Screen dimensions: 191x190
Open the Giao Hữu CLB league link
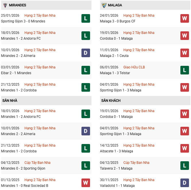pos(134,67)
